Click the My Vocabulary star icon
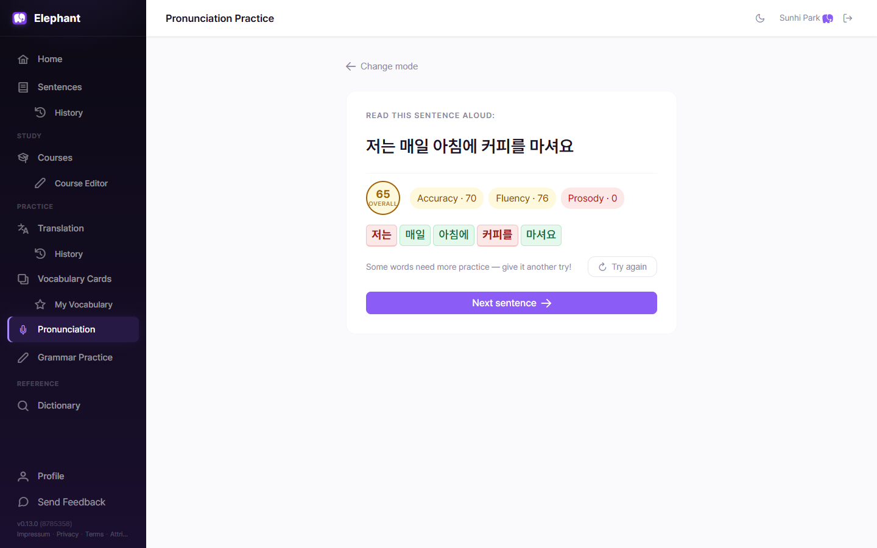This screenshot has height=548, width=877. tap(40, 304)
